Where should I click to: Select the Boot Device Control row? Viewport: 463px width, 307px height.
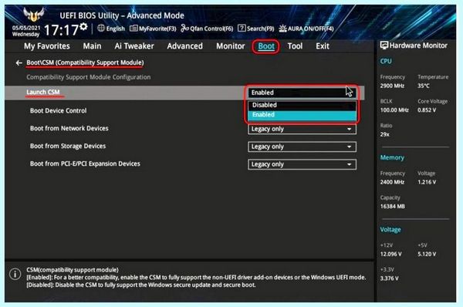[x=58, y=111]
